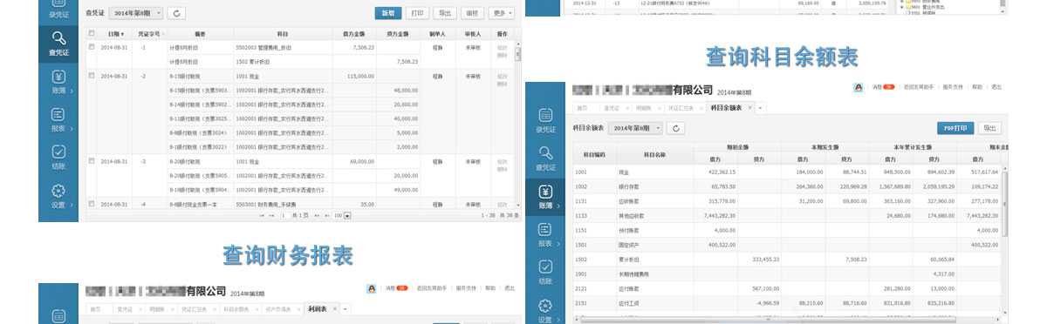
Task: Click the 导出 button in voucher window
Action: (446, 13)
